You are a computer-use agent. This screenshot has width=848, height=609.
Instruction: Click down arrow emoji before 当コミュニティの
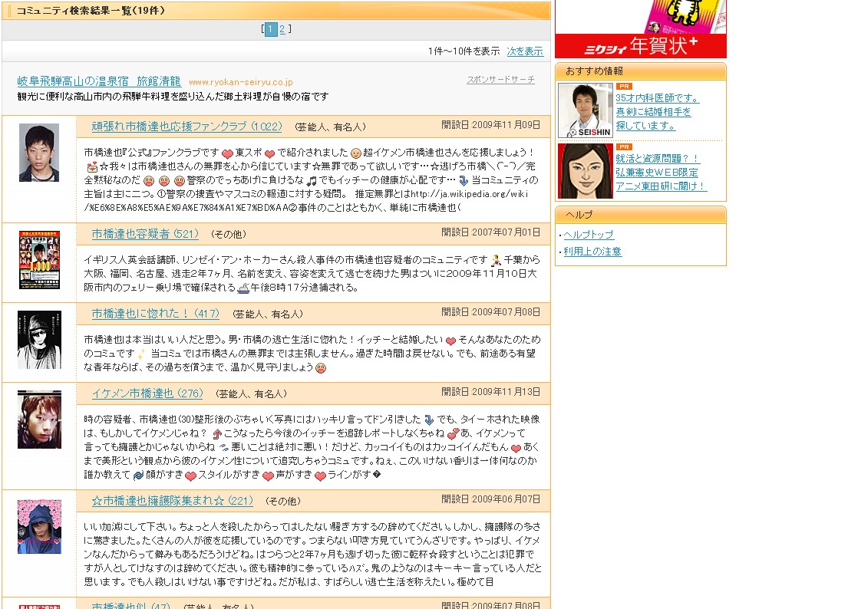(x=464, y=180)
